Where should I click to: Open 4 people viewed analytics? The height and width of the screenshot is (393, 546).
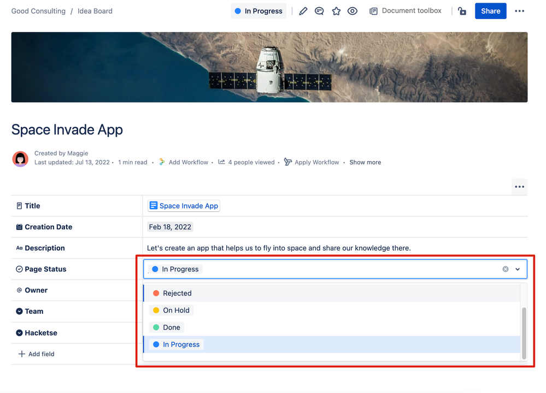[251, 163]
